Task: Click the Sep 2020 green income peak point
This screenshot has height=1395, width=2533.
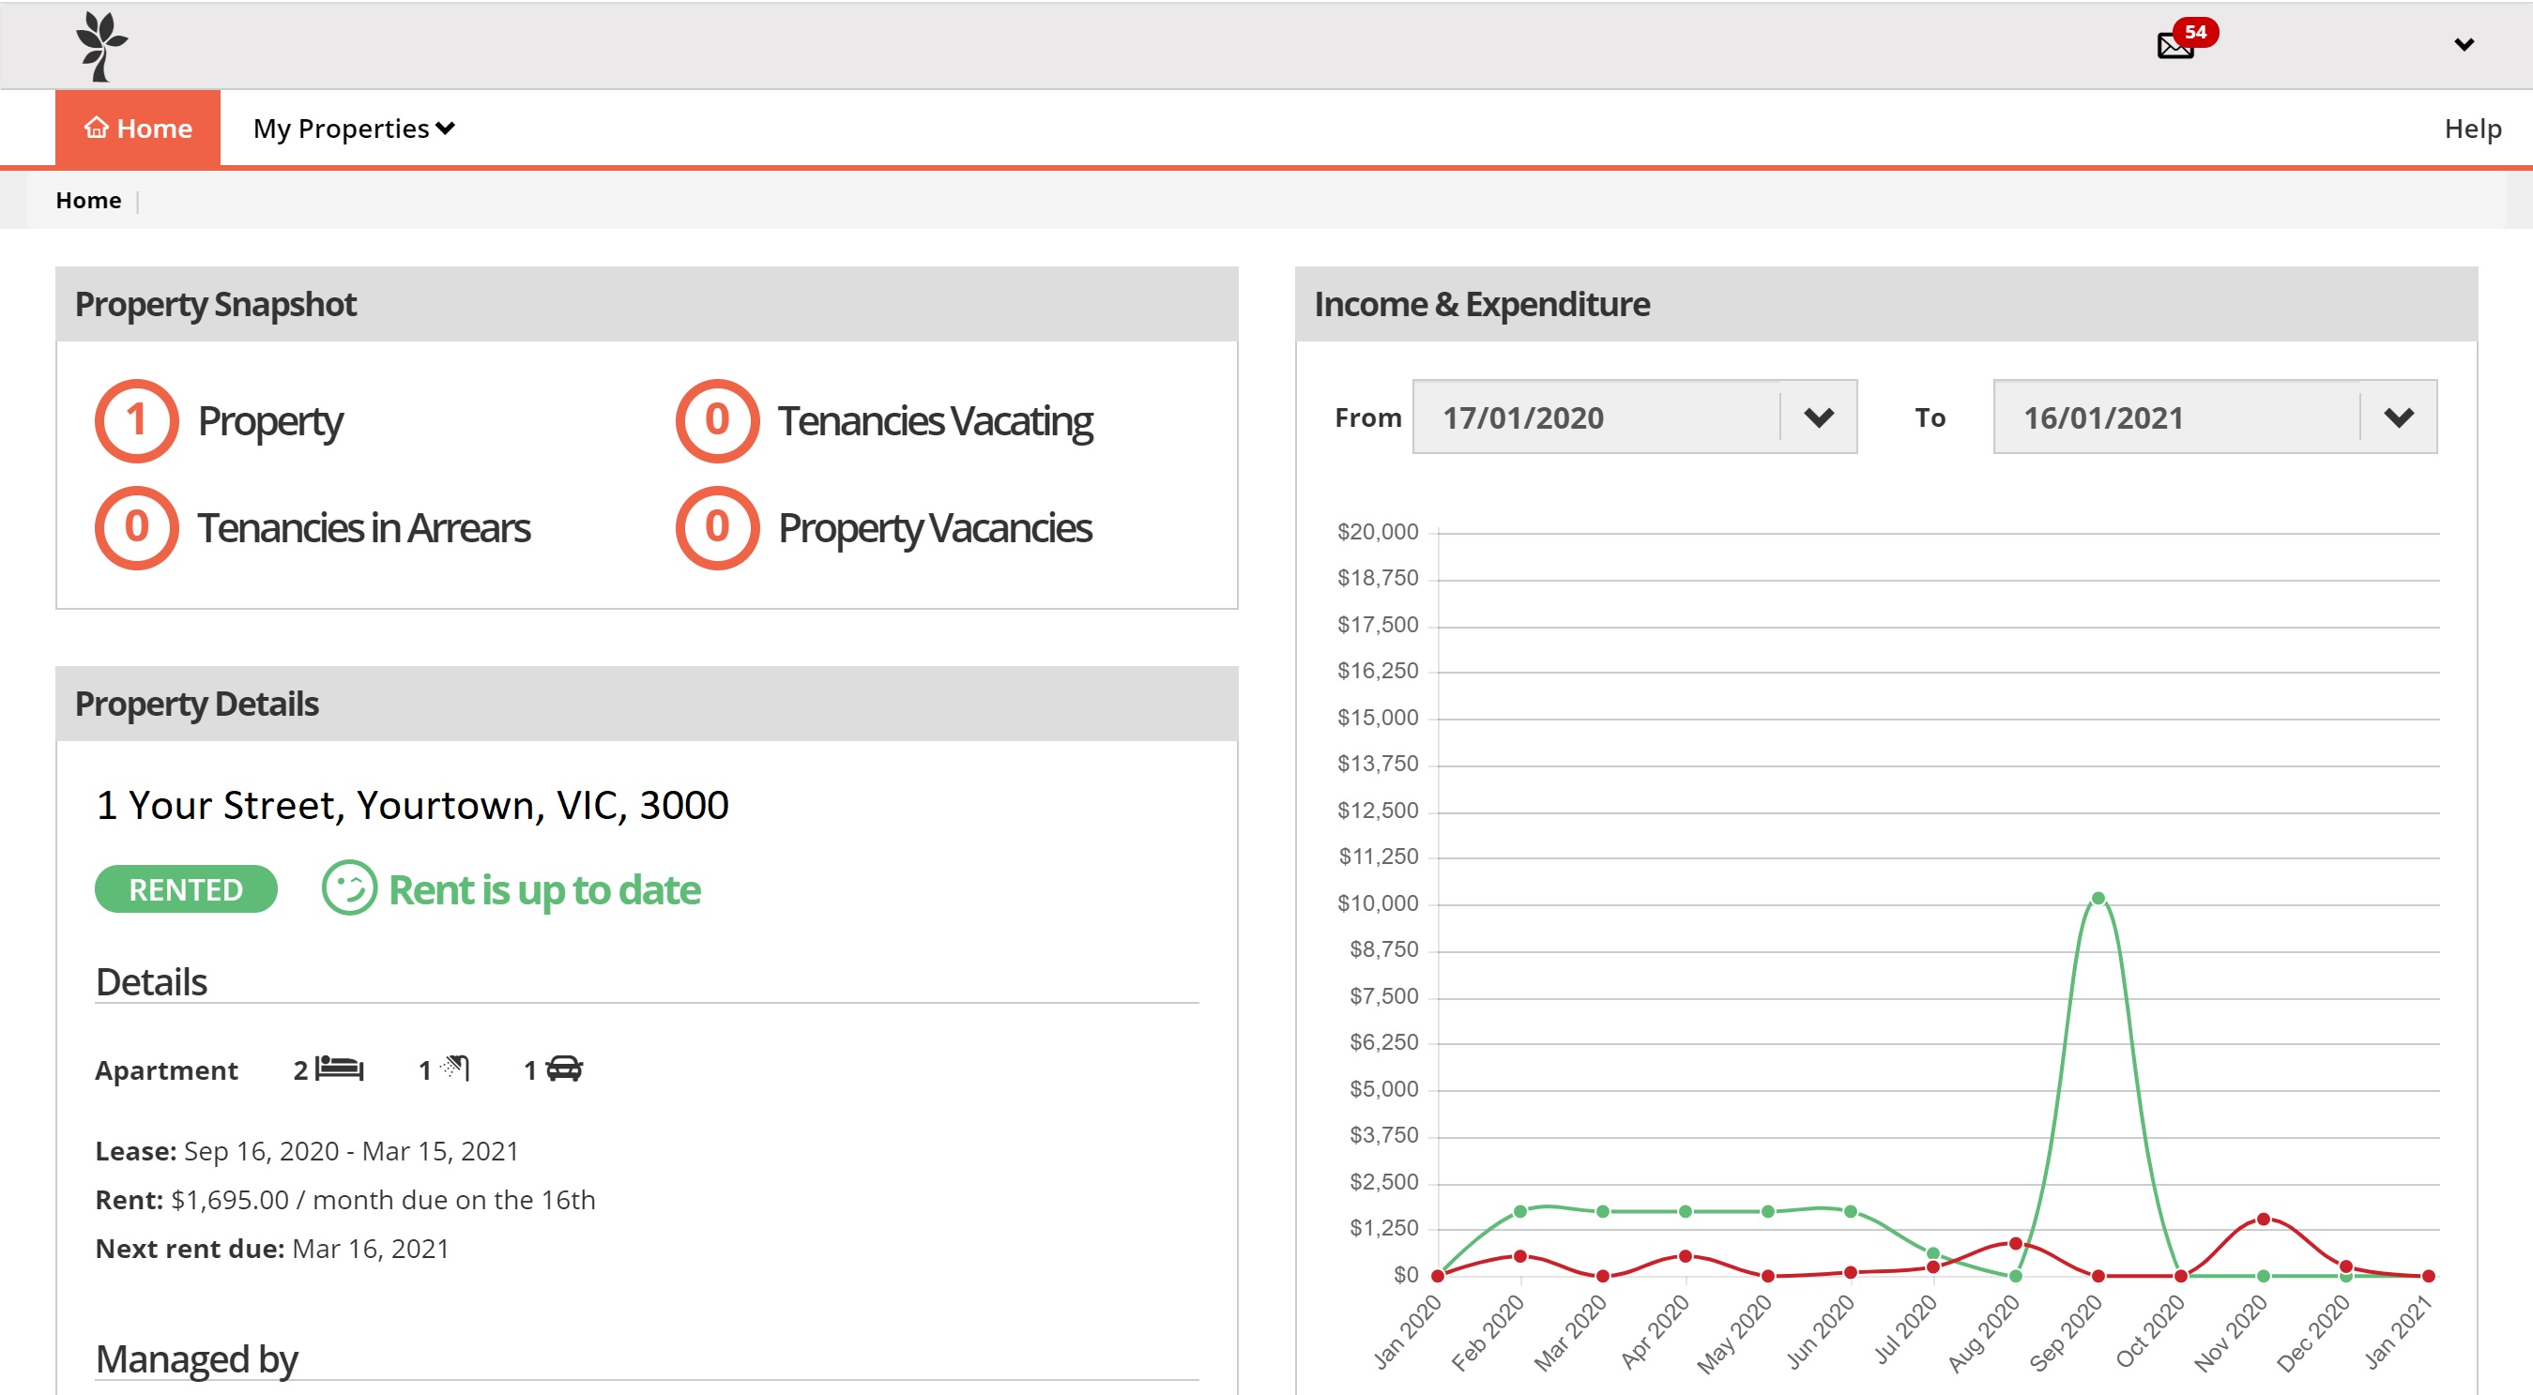Action: [2098, 898]
